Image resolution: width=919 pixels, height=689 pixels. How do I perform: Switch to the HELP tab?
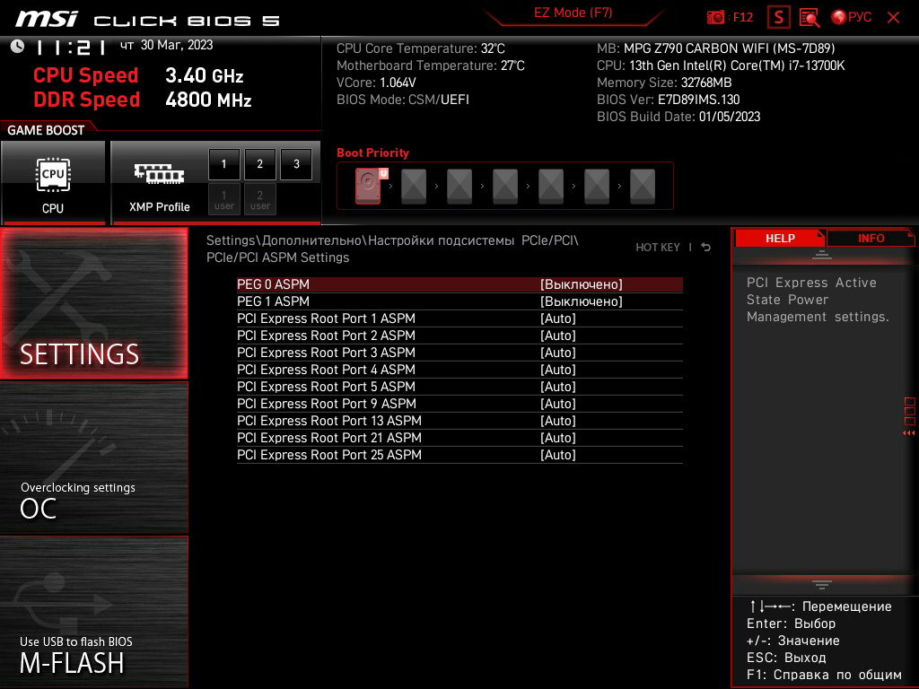coord(780,239)
